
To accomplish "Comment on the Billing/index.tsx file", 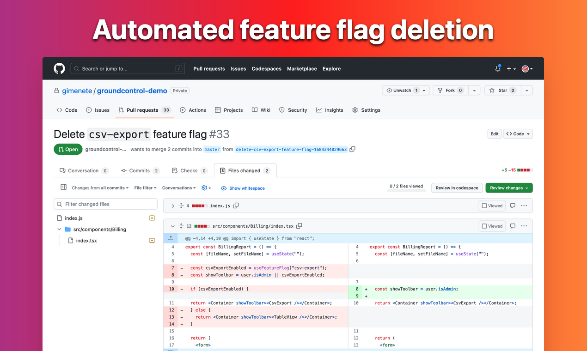I will [513, 226].
